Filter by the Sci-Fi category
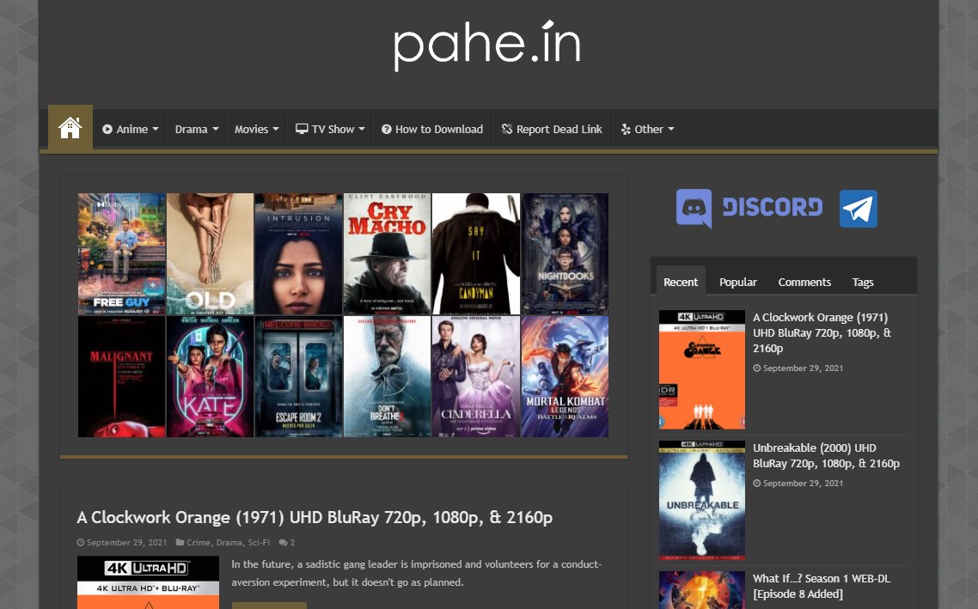978x609 pixels. pyautogui.click(x=259, y=542)
